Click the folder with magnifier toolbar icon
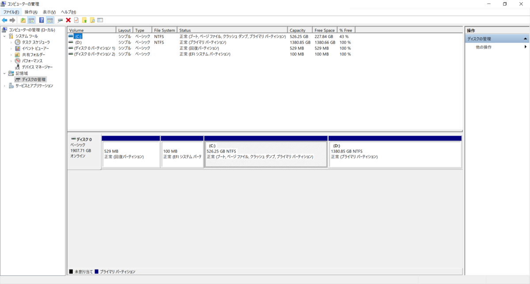The image size is (530, 284). pyautogui.click(x=92, y=20)
